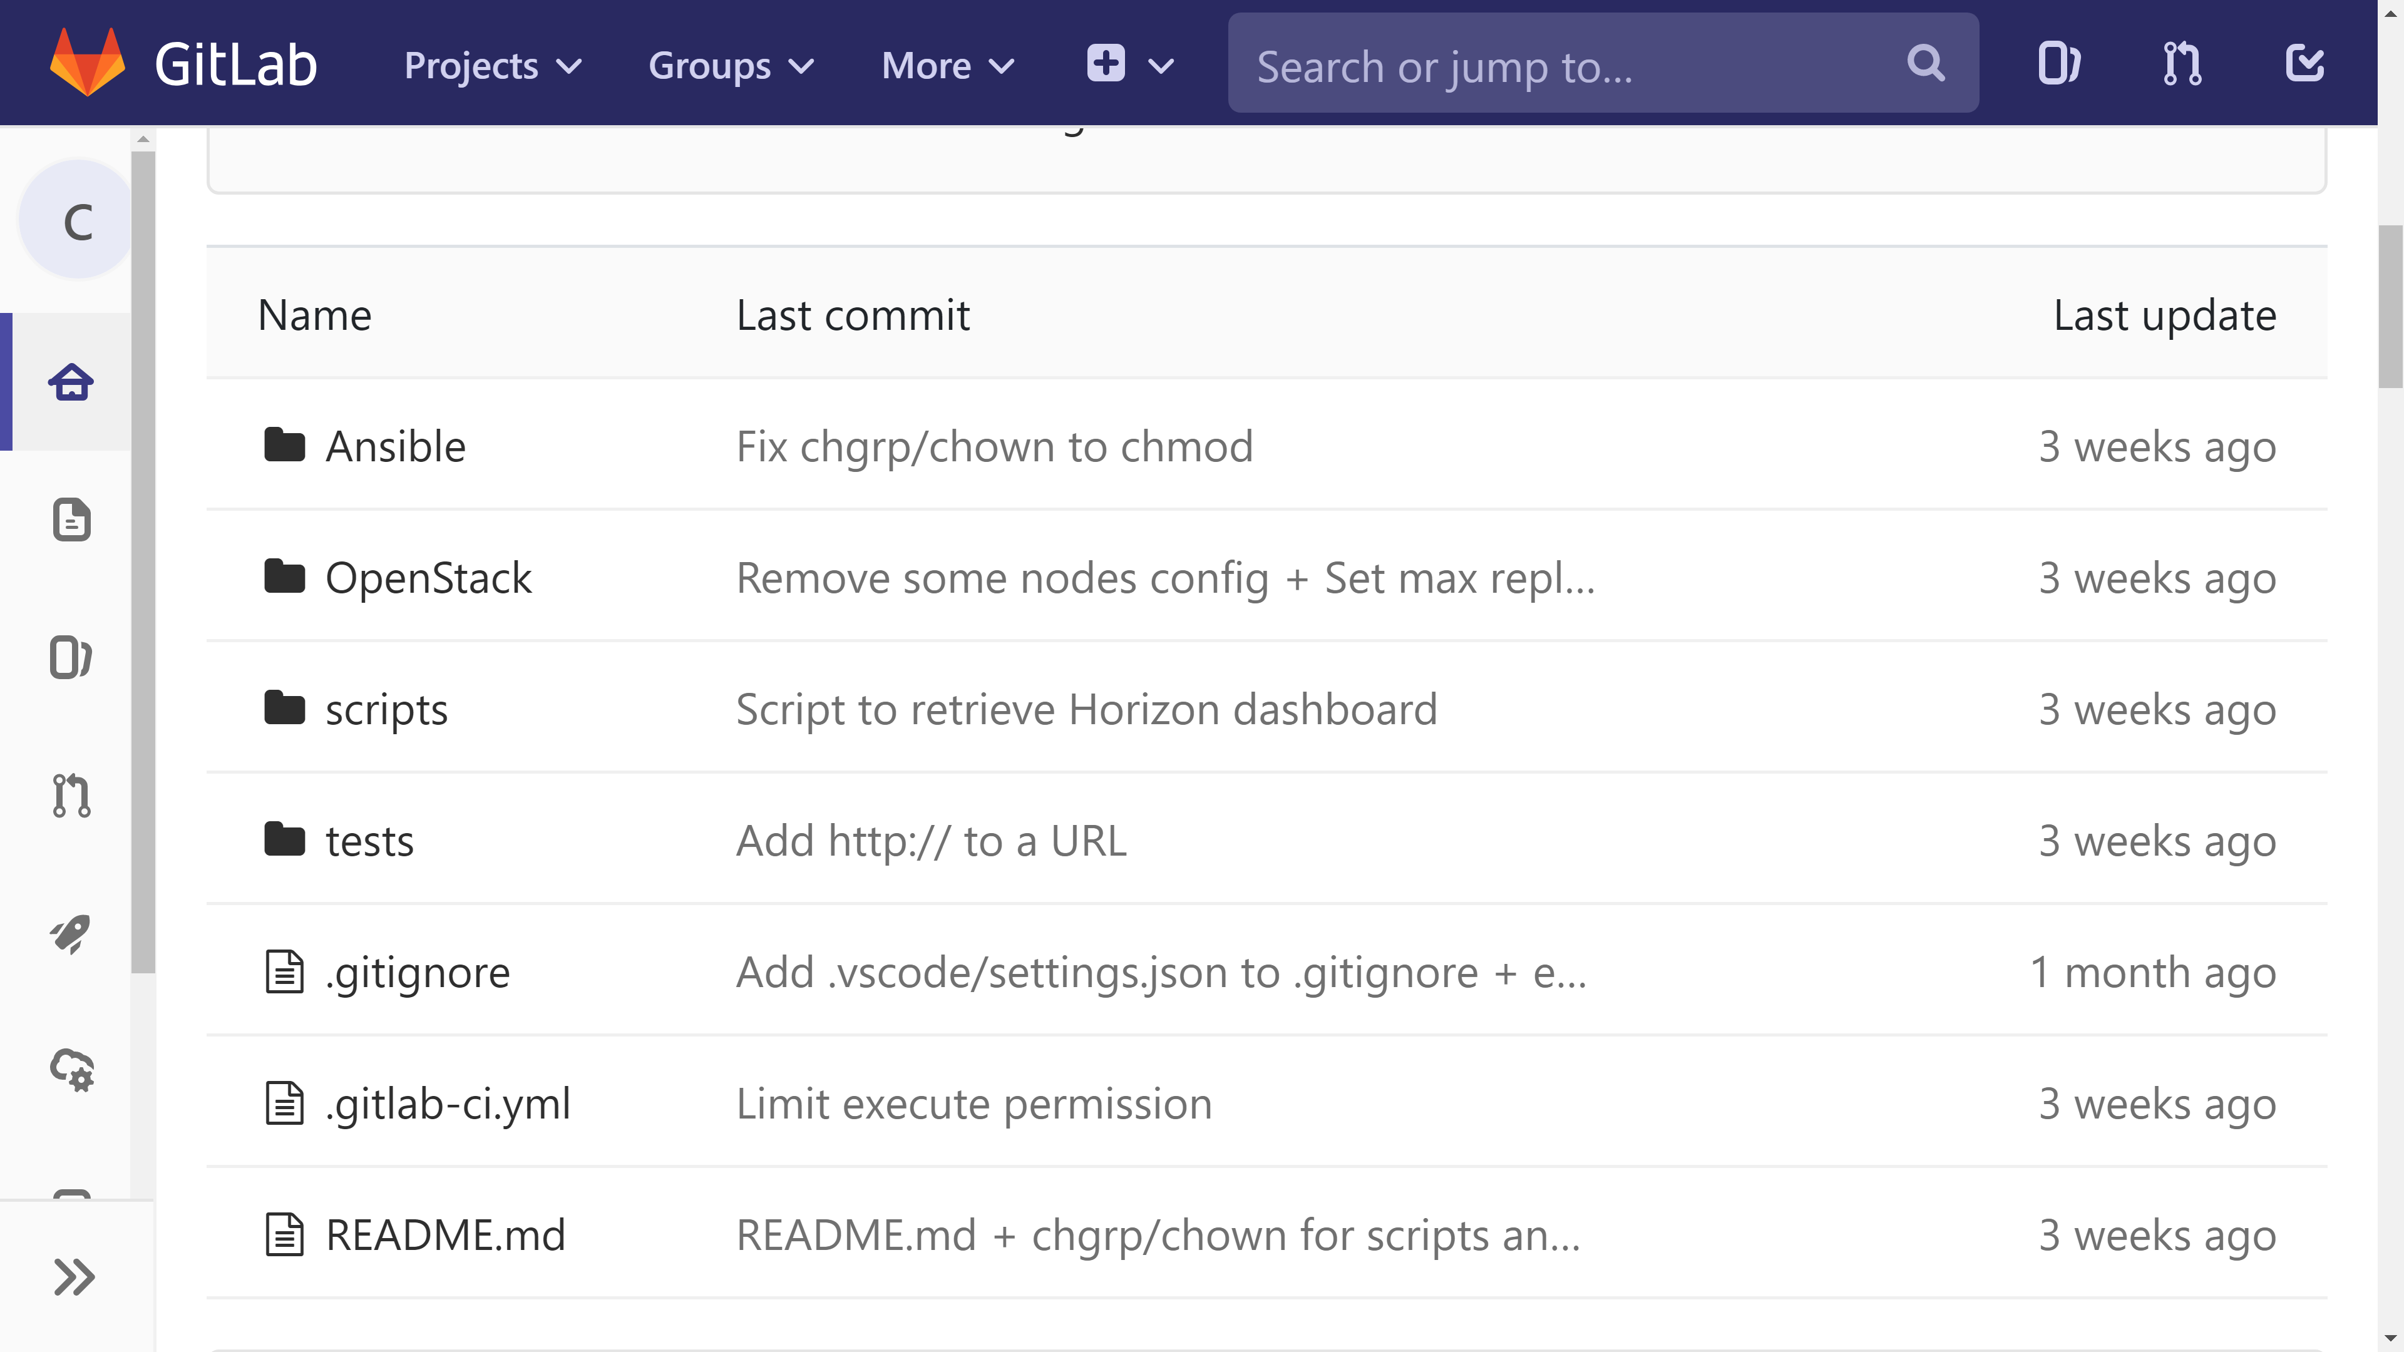The width and height of the screenshot is (2404, 1352).
Task: Focus the Search or jump to field
Action: [1603, 63]
